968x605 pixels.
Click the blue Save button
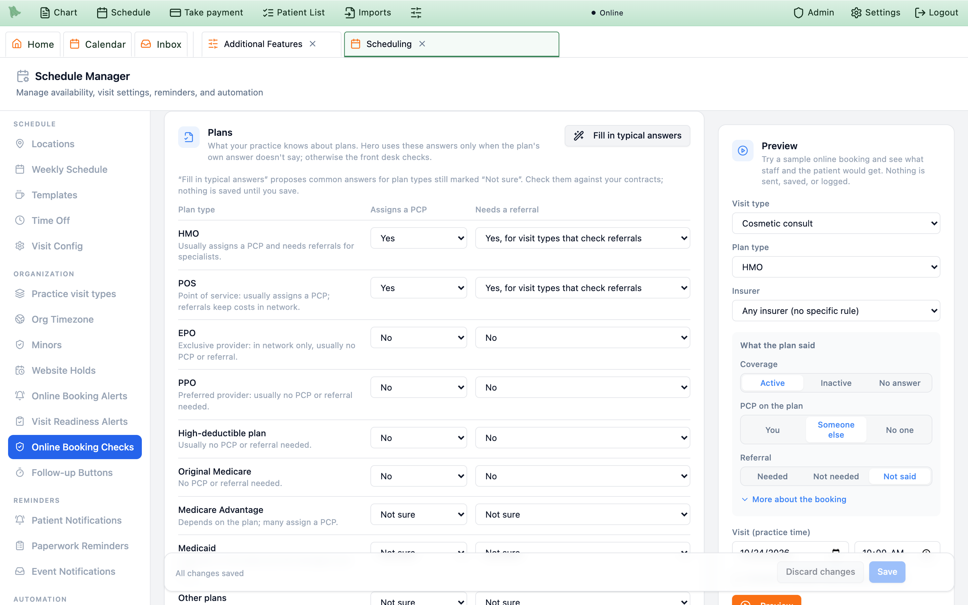pyautogui.click(x=887, y=572)
